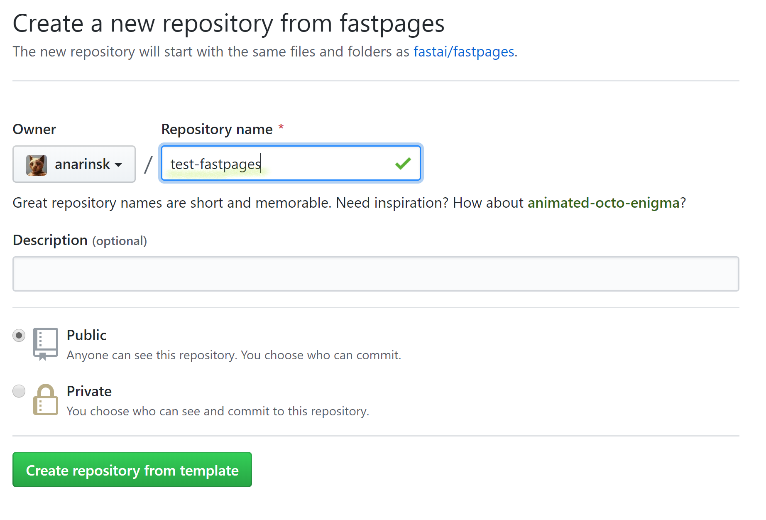
Task: Click the Description (optional) label
Action: click(80, 240)
